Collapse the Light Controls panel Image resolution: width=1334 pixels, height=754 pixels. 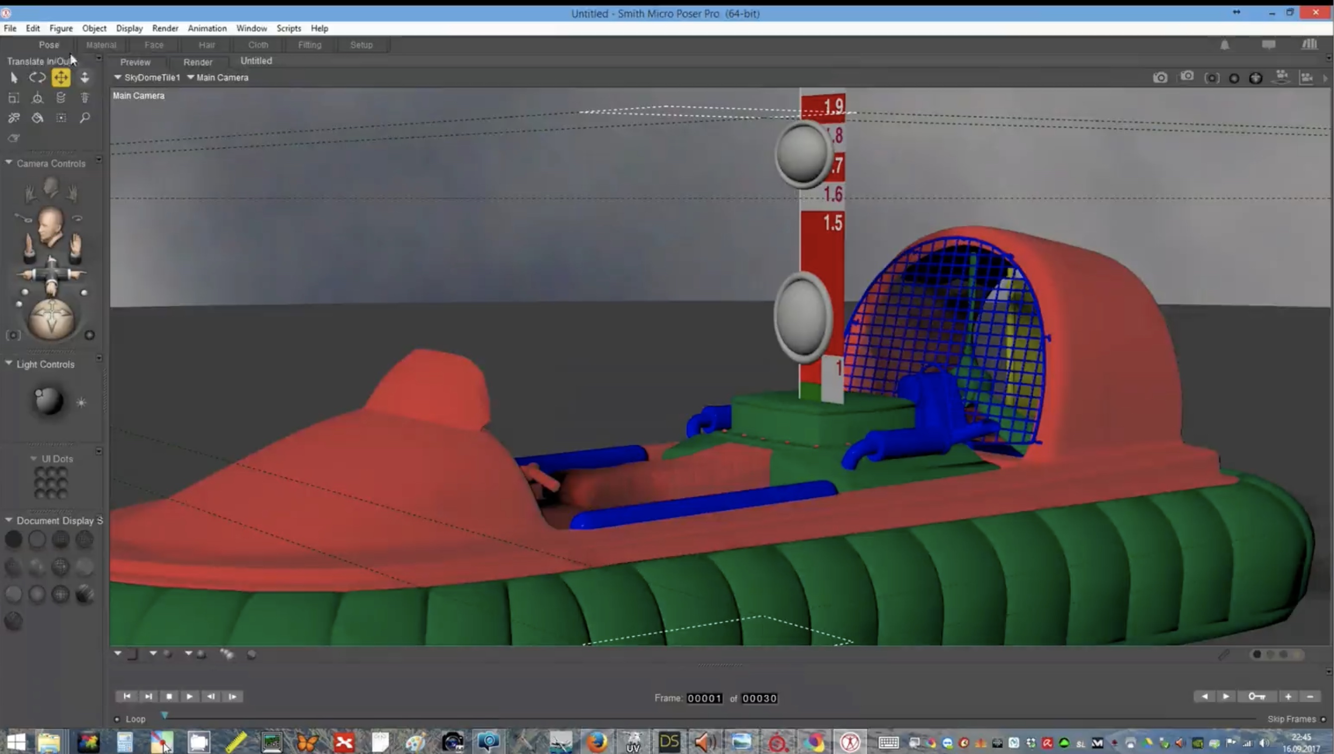click(9, 364)
